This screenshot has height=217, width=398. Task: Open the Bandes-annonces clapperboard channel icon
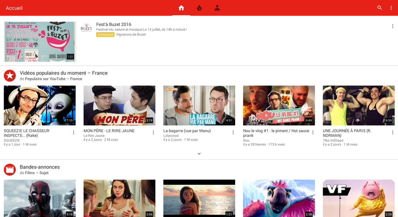pos(10,170)
